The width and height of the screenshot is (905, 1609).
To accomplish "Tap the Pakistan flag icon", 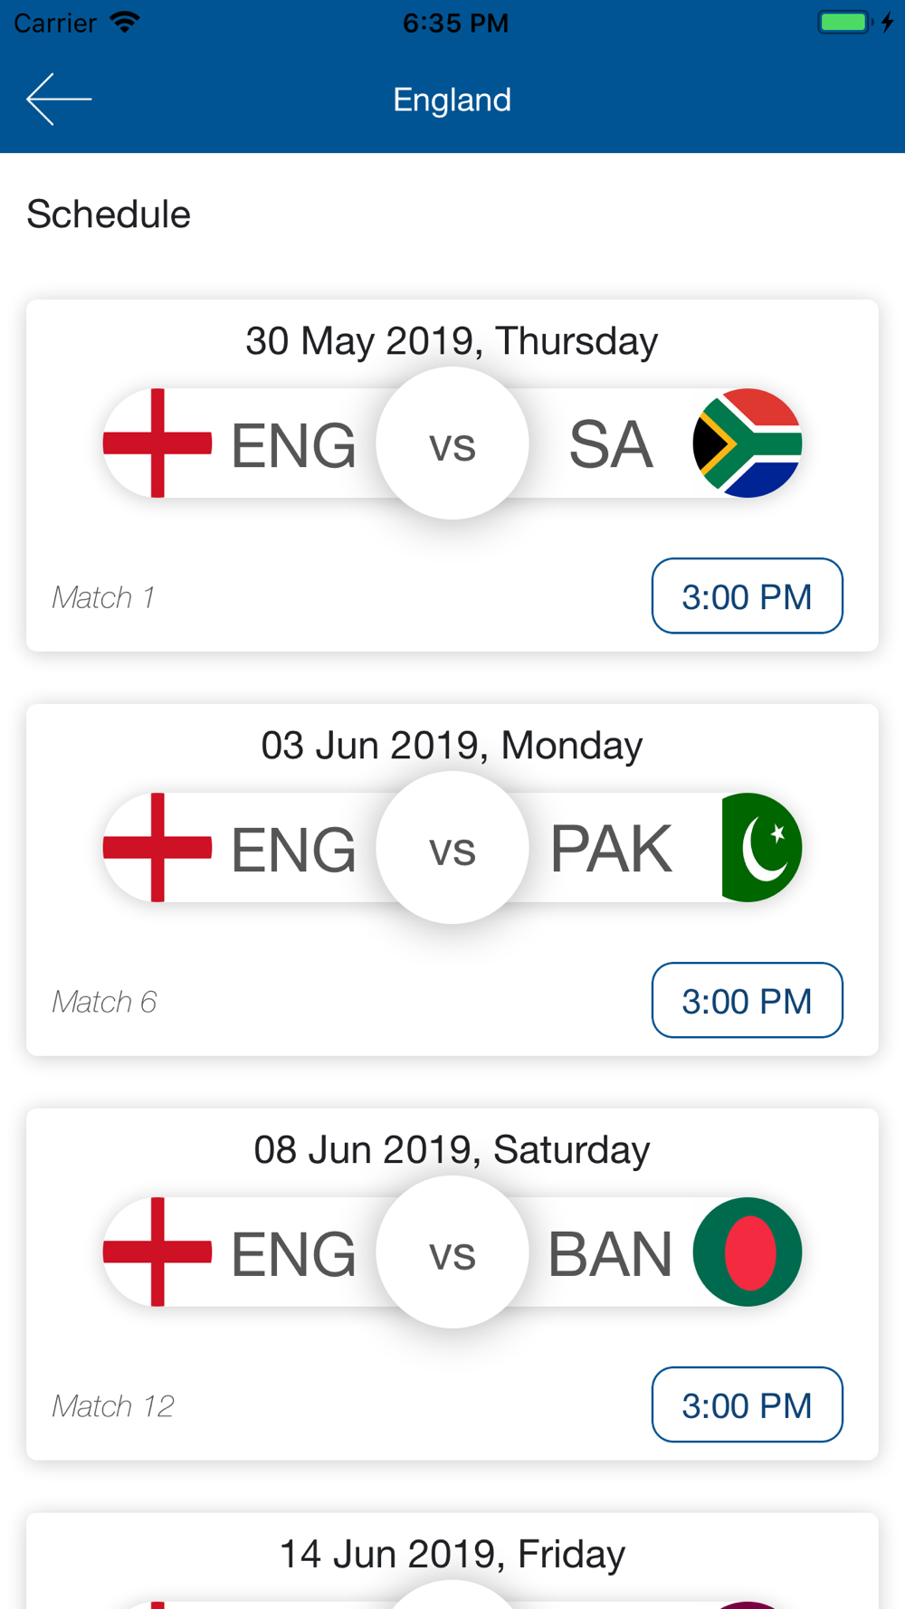I will coord(761,848).
